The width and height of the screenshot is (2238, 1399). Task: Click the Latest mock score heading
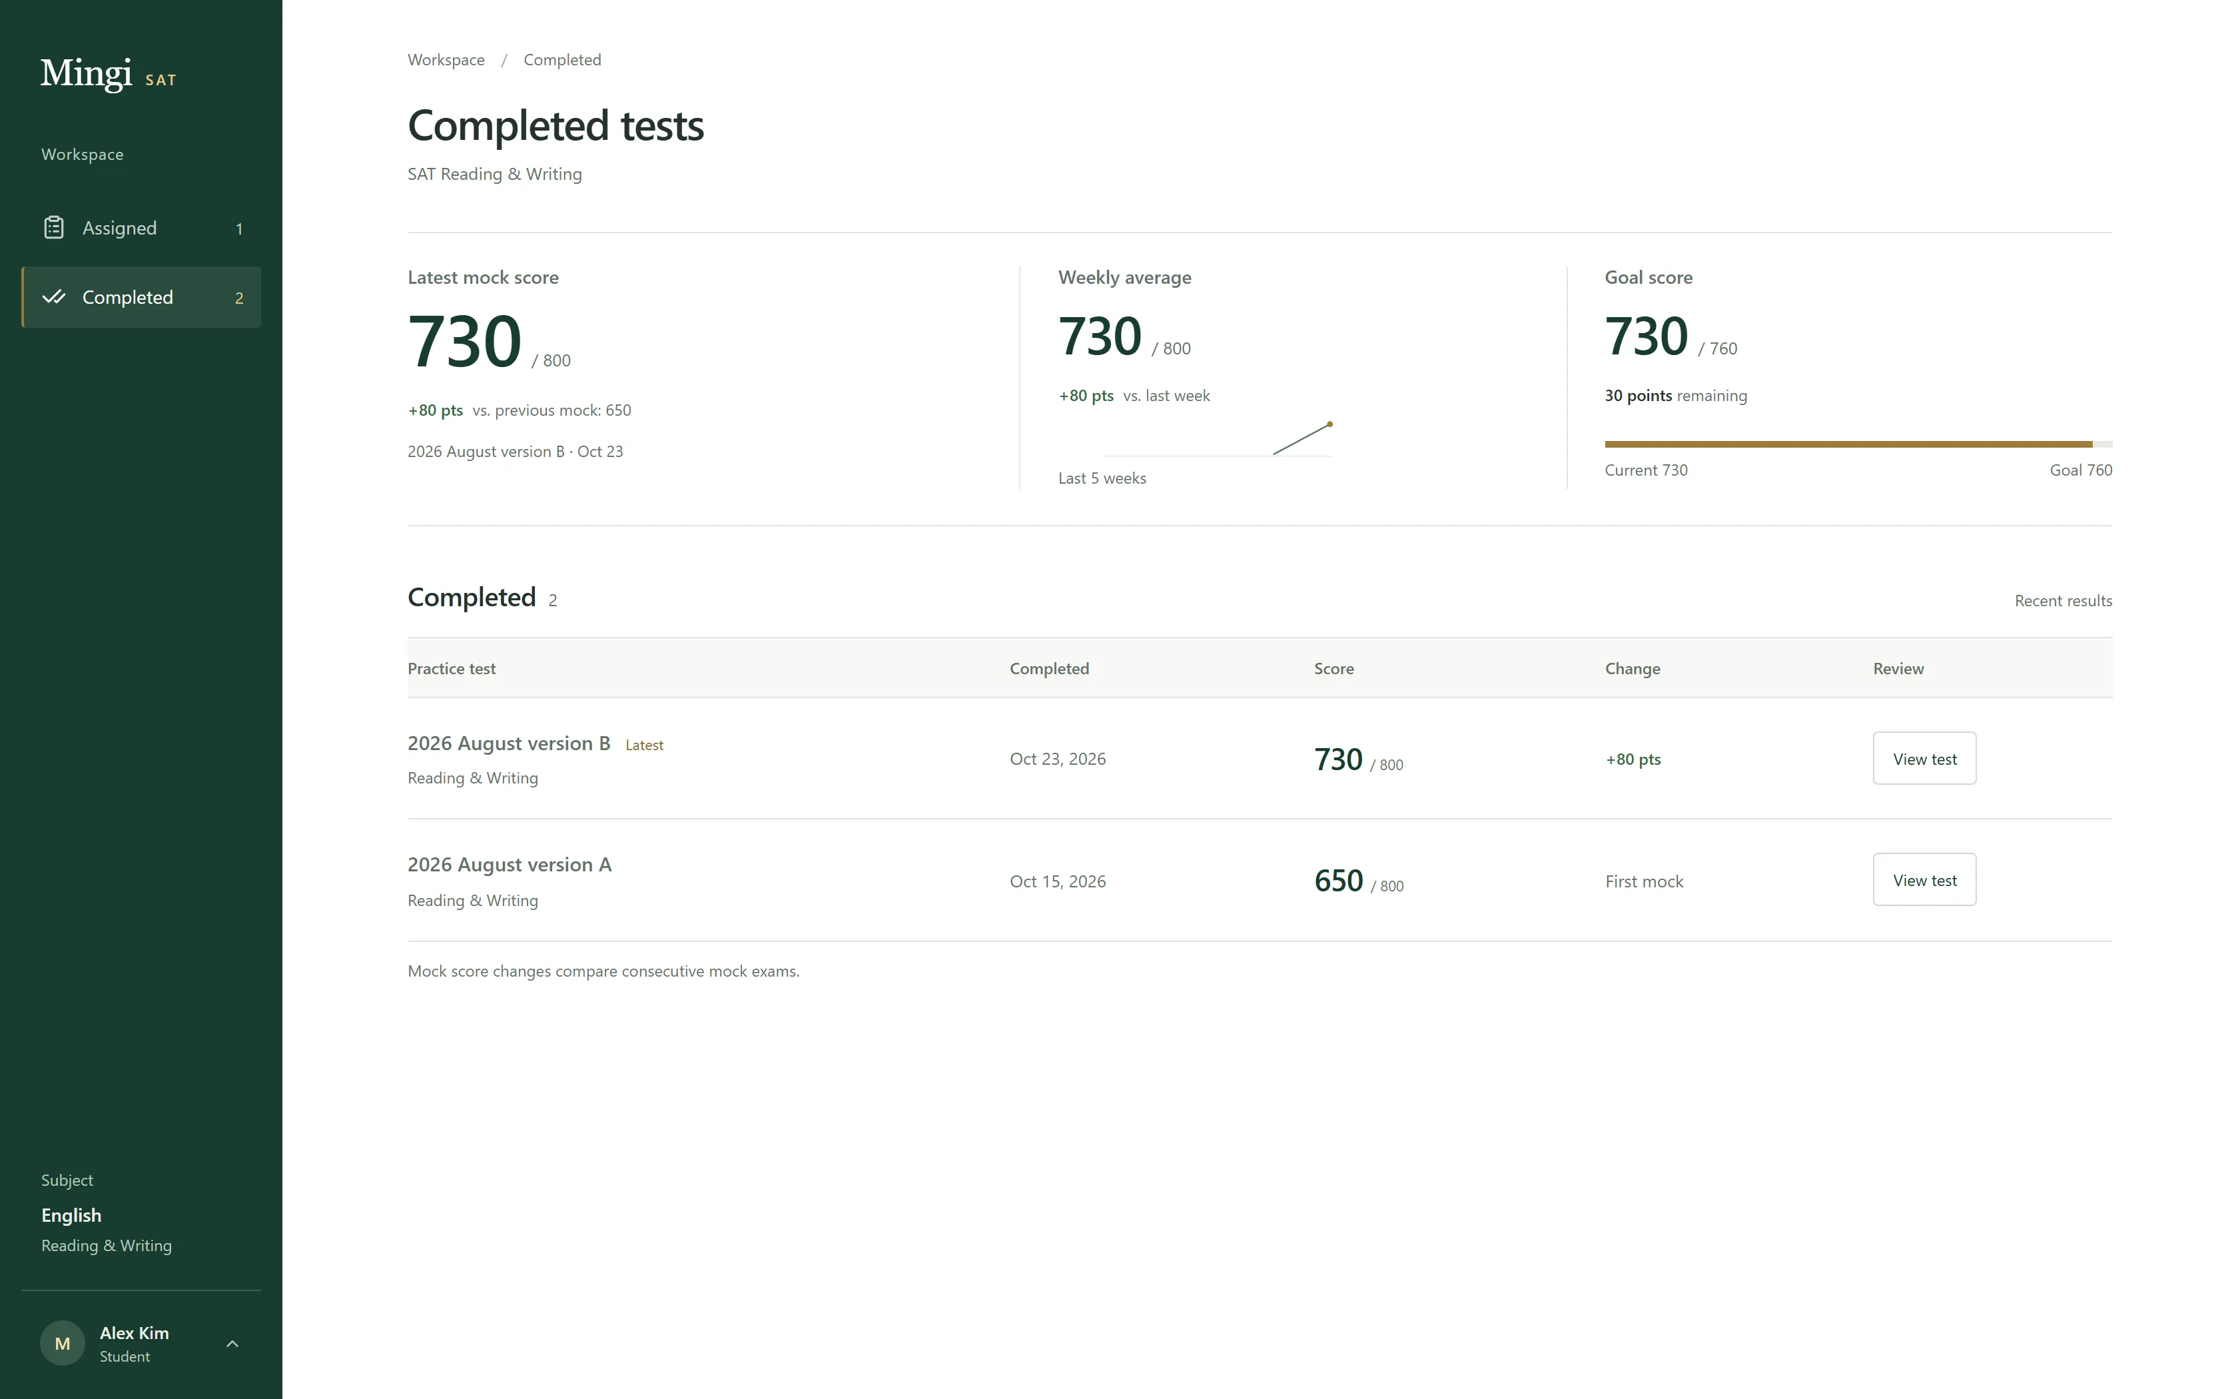point(483,278)
